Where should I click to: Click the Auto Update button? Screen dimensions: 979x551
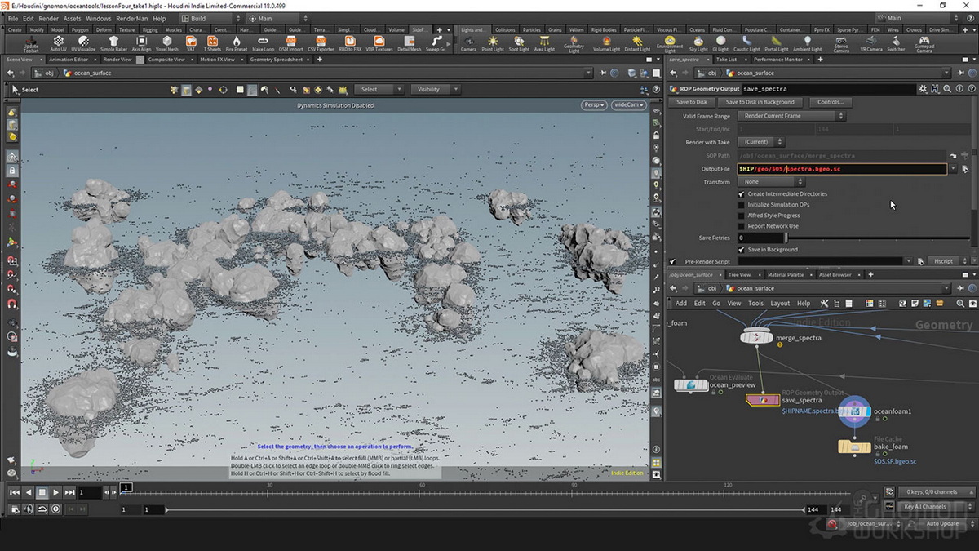(942, 524)
